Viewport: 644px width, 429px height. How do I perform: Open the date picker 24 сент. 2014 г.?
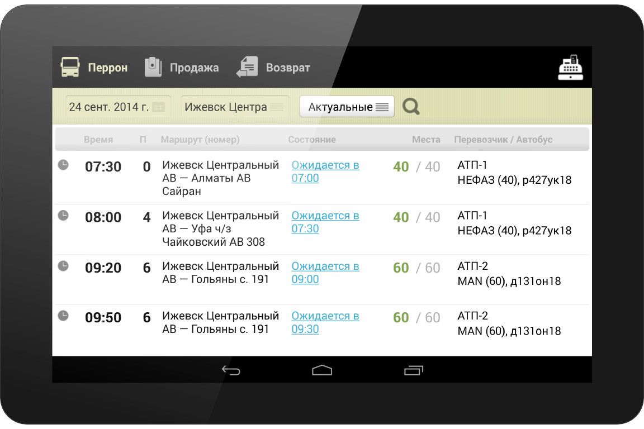(x=117, y=107)
